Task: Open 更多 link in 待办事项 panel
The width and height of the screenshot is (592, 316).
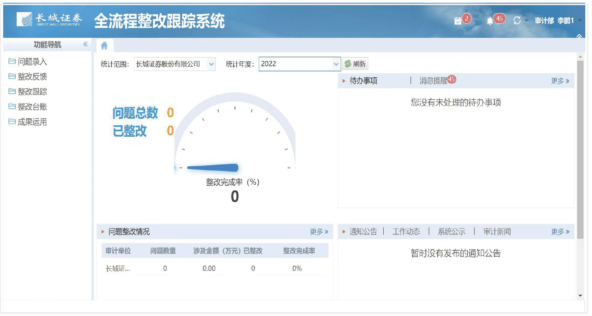Action: [x=560, y=81]
